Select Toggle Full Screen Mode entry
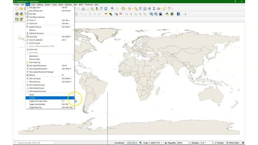The width and height of the screenshot is (258, 145). (50, 101)
